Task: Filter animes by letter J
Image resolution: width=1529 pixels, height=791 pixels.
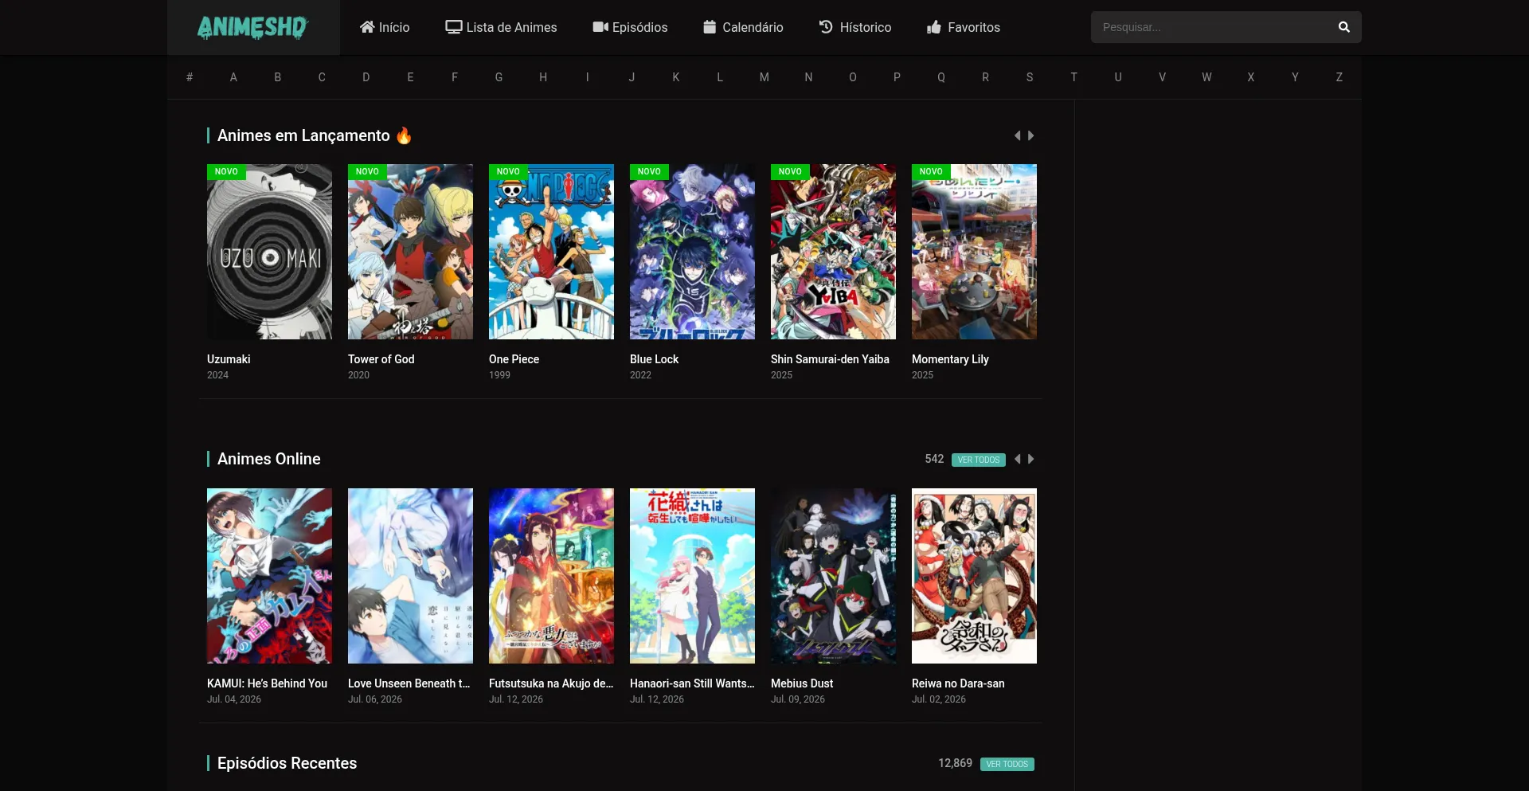Action: [632, 77]
